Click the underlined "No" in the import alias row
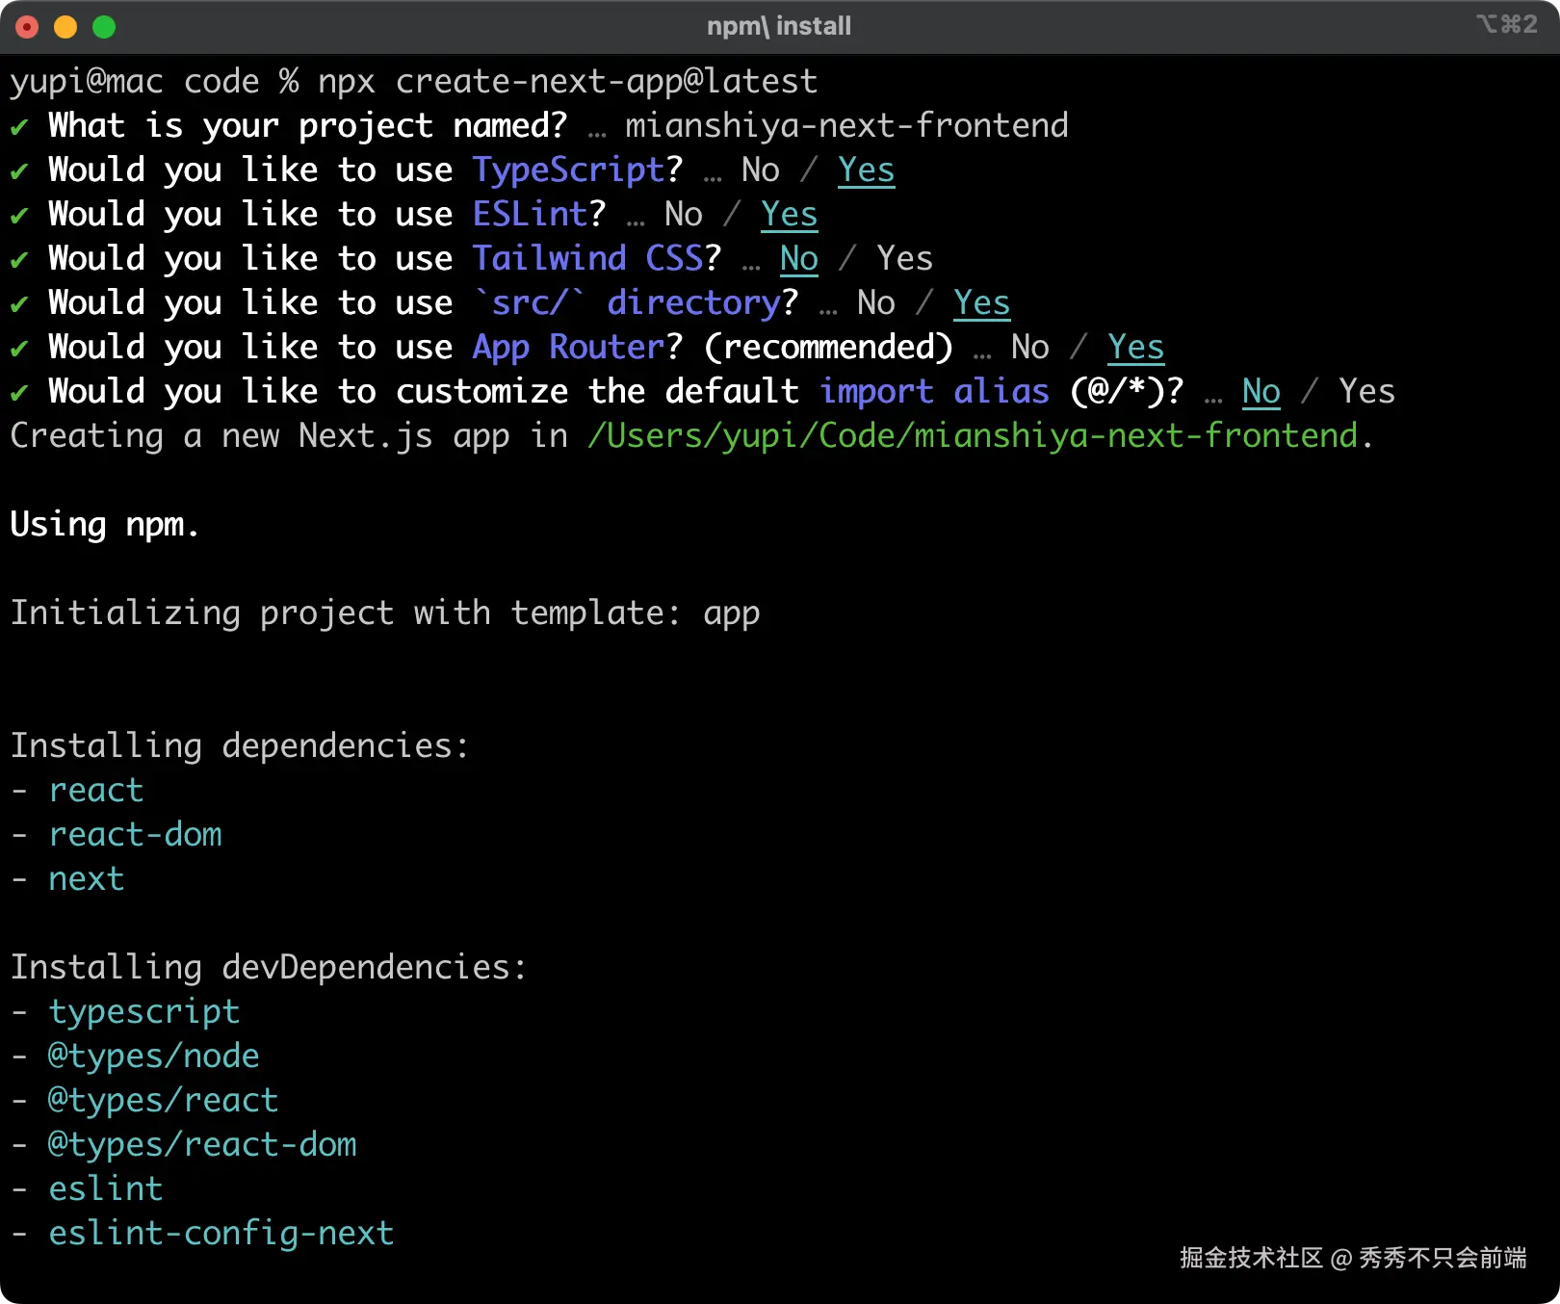 click(1261, 392)
